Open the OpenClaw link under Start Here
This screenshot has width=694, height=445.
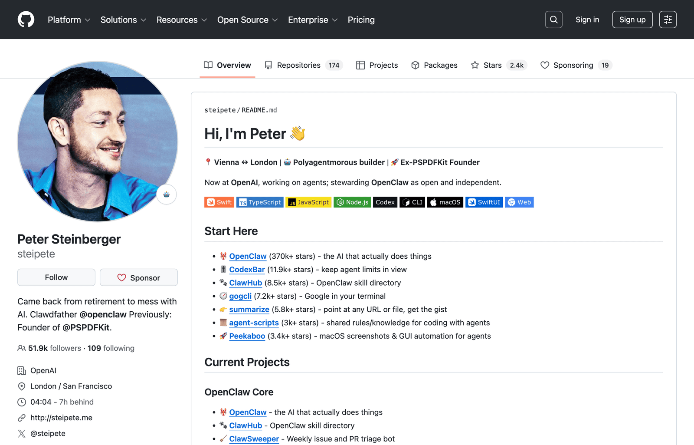click(x=248, y=256)
